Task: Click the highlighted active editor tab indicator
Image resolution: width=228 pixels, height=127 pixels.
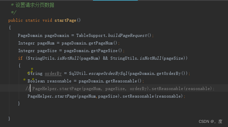Action: click(115, 0)
